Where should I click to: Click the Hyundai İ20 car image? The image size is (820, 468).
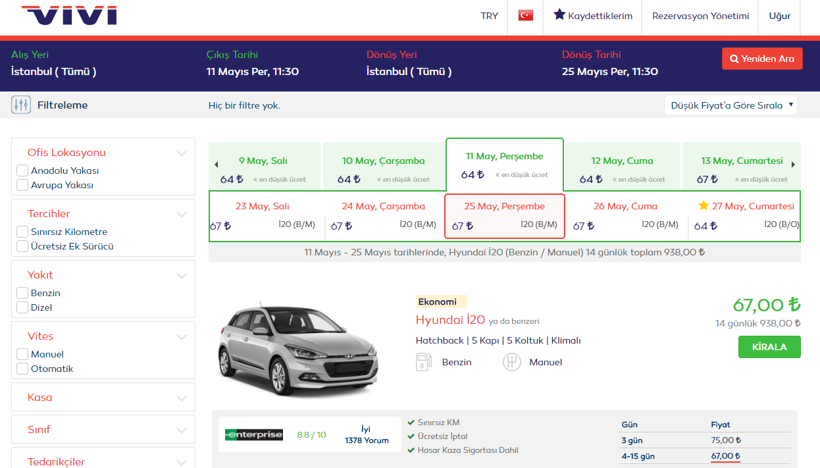point(298,349)
